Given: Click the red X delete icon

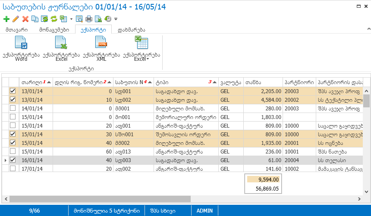Looking at the screenshot, I should pyautogui.click(x=25, y=19).
